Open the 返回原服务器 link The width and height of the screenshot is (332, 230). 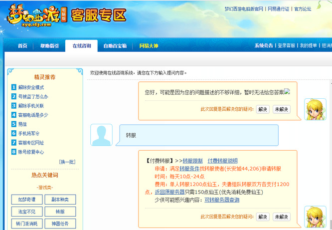(x=169, y=192)
